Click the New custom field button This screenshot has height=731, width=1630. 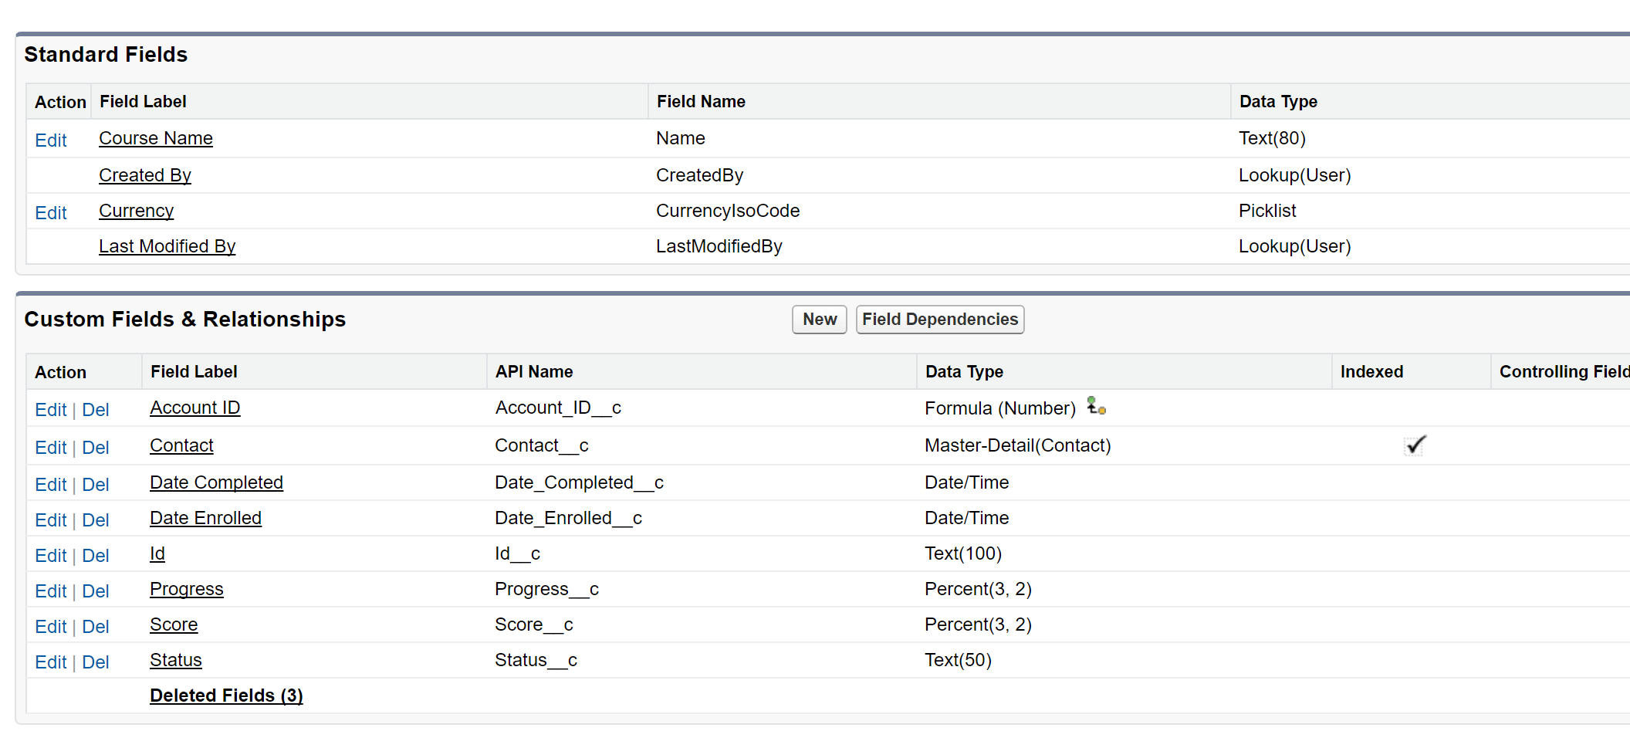(x=820, y=320)
